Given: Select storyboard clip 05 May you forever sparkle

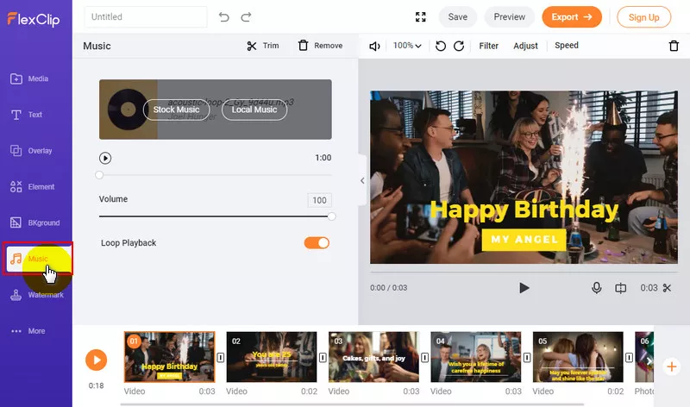Looking at the screenshot, I should click(578, 357).
